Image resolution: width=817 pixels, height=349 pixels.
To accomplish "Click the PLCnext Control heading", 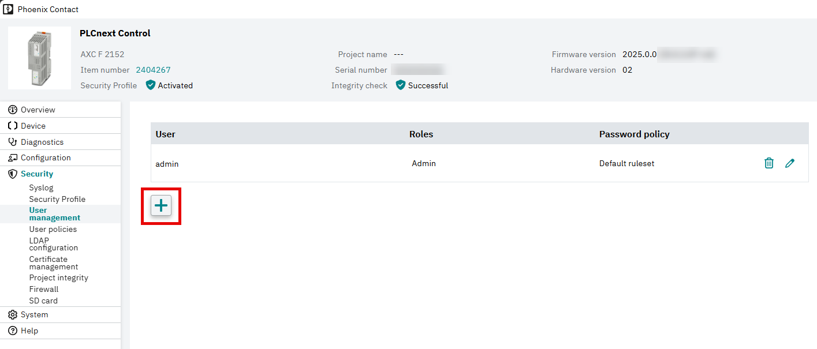I will (x=115, y=33).
